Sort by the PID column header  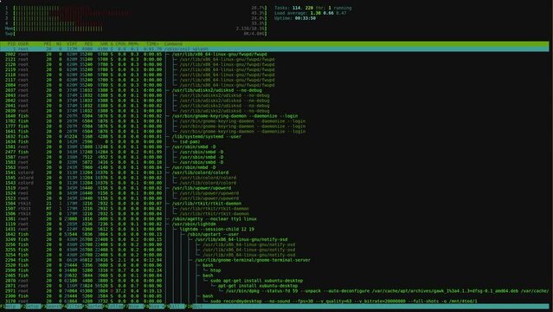click(11, 44)
